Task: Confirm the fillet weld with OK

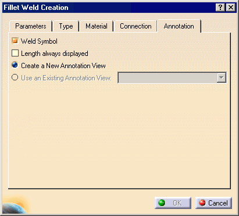Action: coord(173,203)
